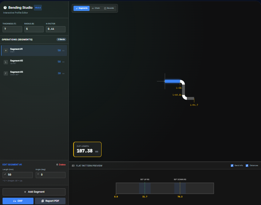Image resolution: width=261 pixels, height=205 pixels.
Task: Toggle the Distances checkbox
Action: [x=247, y=165]
